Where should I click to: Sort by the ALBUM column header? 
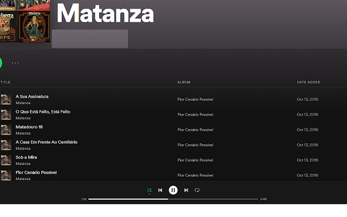[x=184, y=82]
